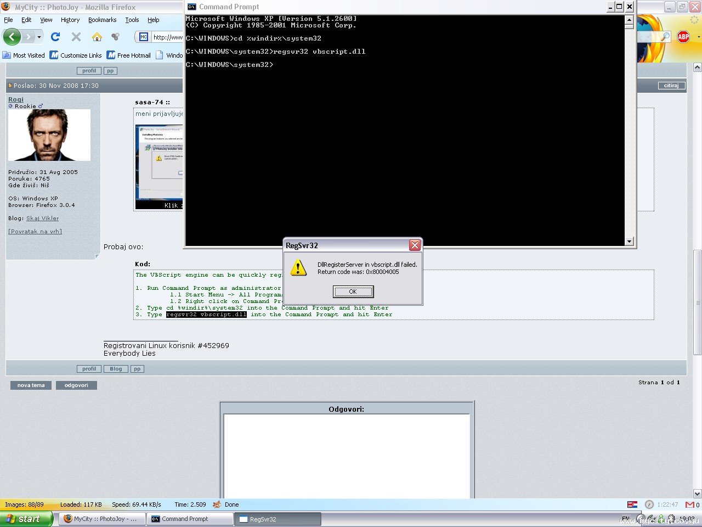This screenshot has width=702, height=527.
Task: Click the yellow warning icon in RegSvr32 dialog
Action: pos(298,268)
